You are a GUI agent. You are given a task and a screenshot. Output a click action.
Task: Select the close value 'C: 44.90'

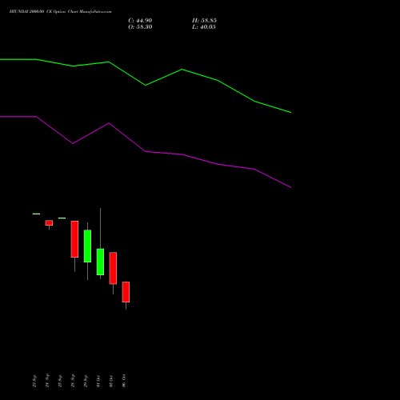pyautogui.click(x=140, y=21)
